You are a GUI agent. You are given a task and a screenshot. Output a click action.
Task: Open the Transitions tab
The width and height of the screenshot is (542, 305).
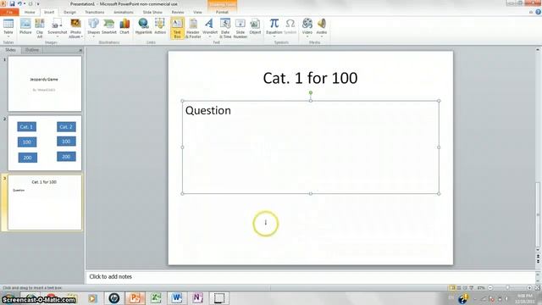pyautogui.click(x=94, y=12)
